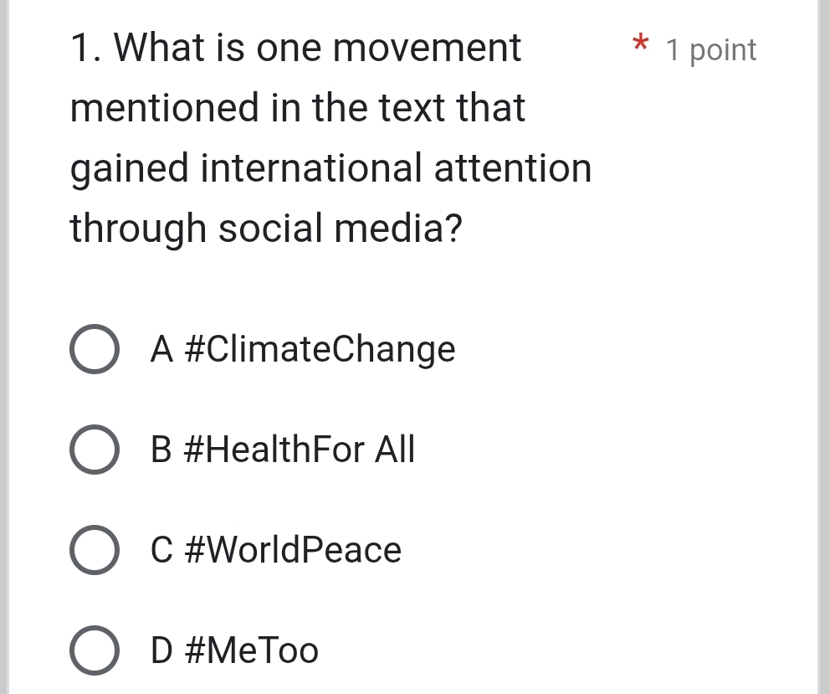Screen dimensions: 830x694
Task: Click the radio circle next to option A
Action: tap(94, 350)
